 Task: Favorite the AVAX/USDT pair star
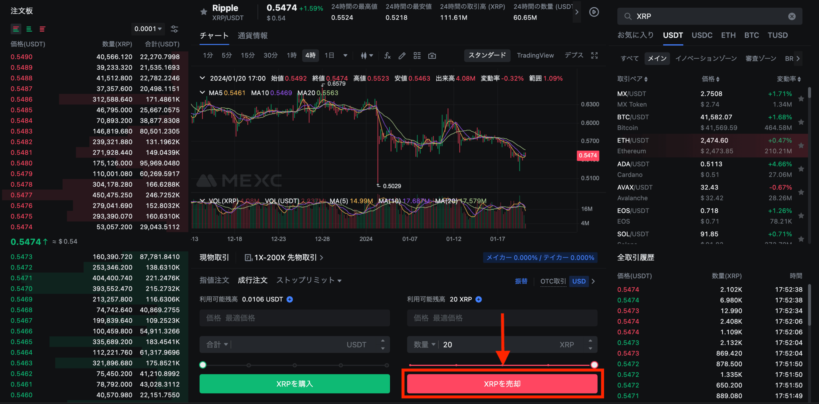[x=801, y=192]
